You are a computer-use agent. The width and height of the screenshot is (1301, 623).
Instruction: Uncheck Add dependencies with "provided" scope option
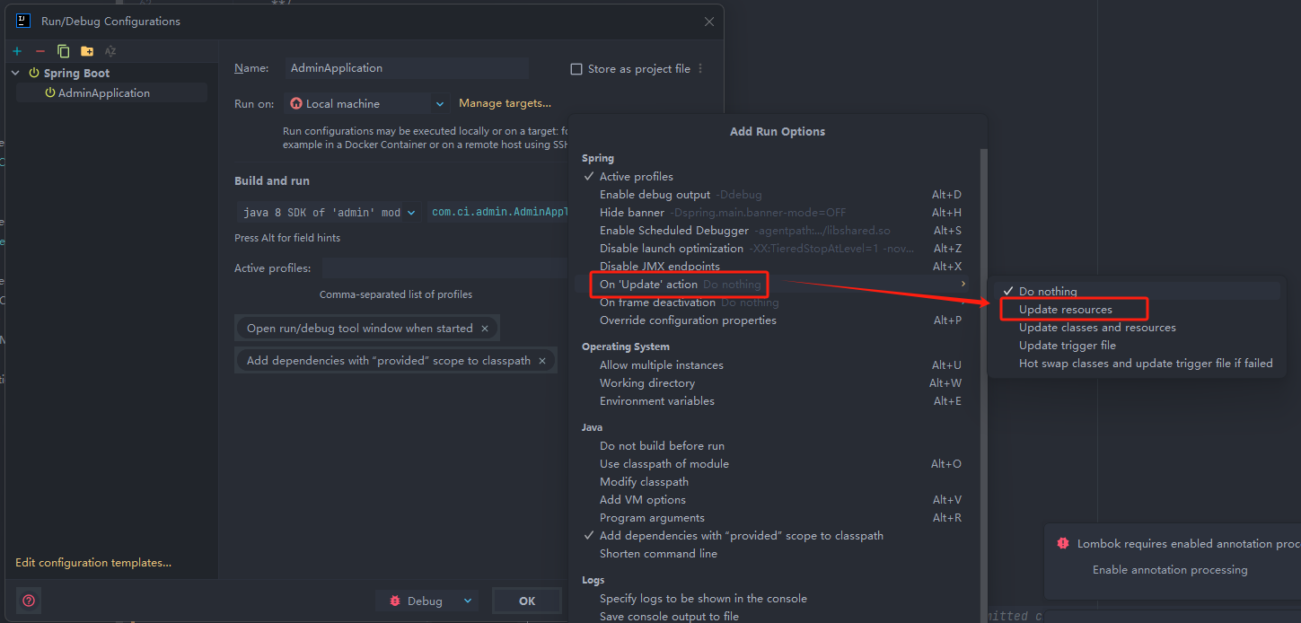click(741, 536)
